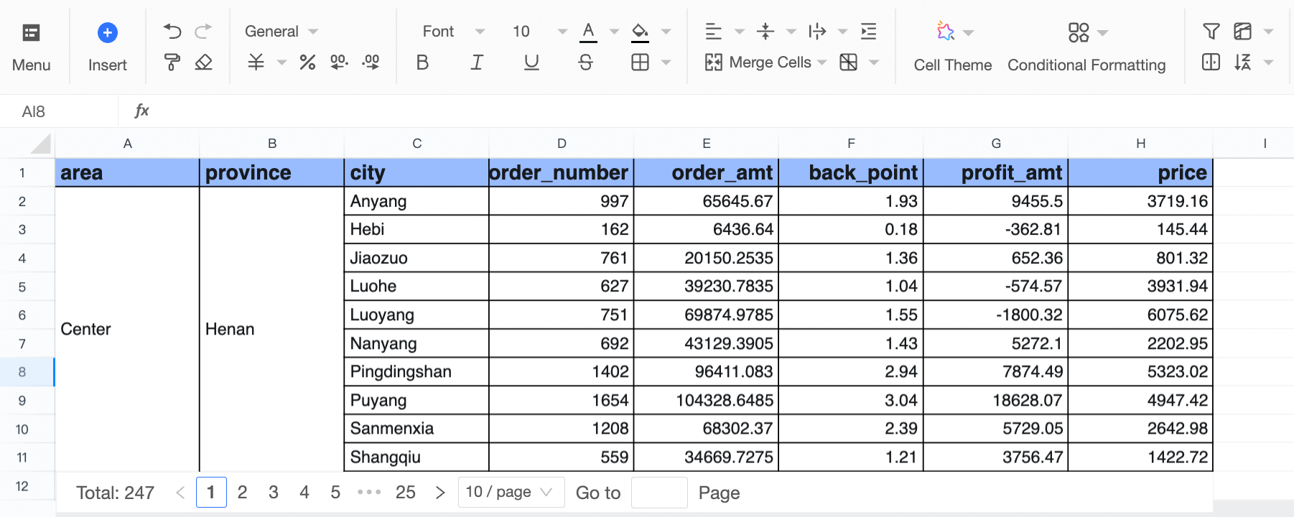1294x517 pixels.
Task: Click the pagination ellipsis to jump pages
Action: (369, 492)
